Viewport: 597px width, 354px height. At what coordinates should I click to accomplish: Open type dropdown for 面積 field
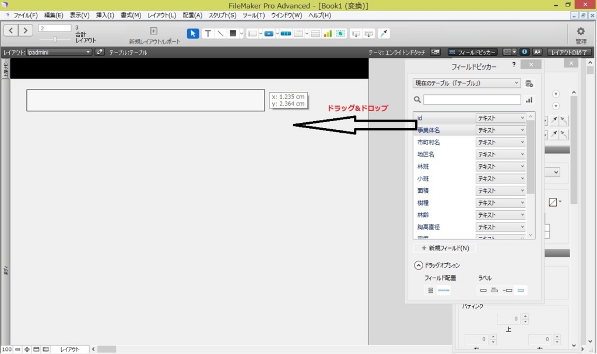click(x=501, y=191)
